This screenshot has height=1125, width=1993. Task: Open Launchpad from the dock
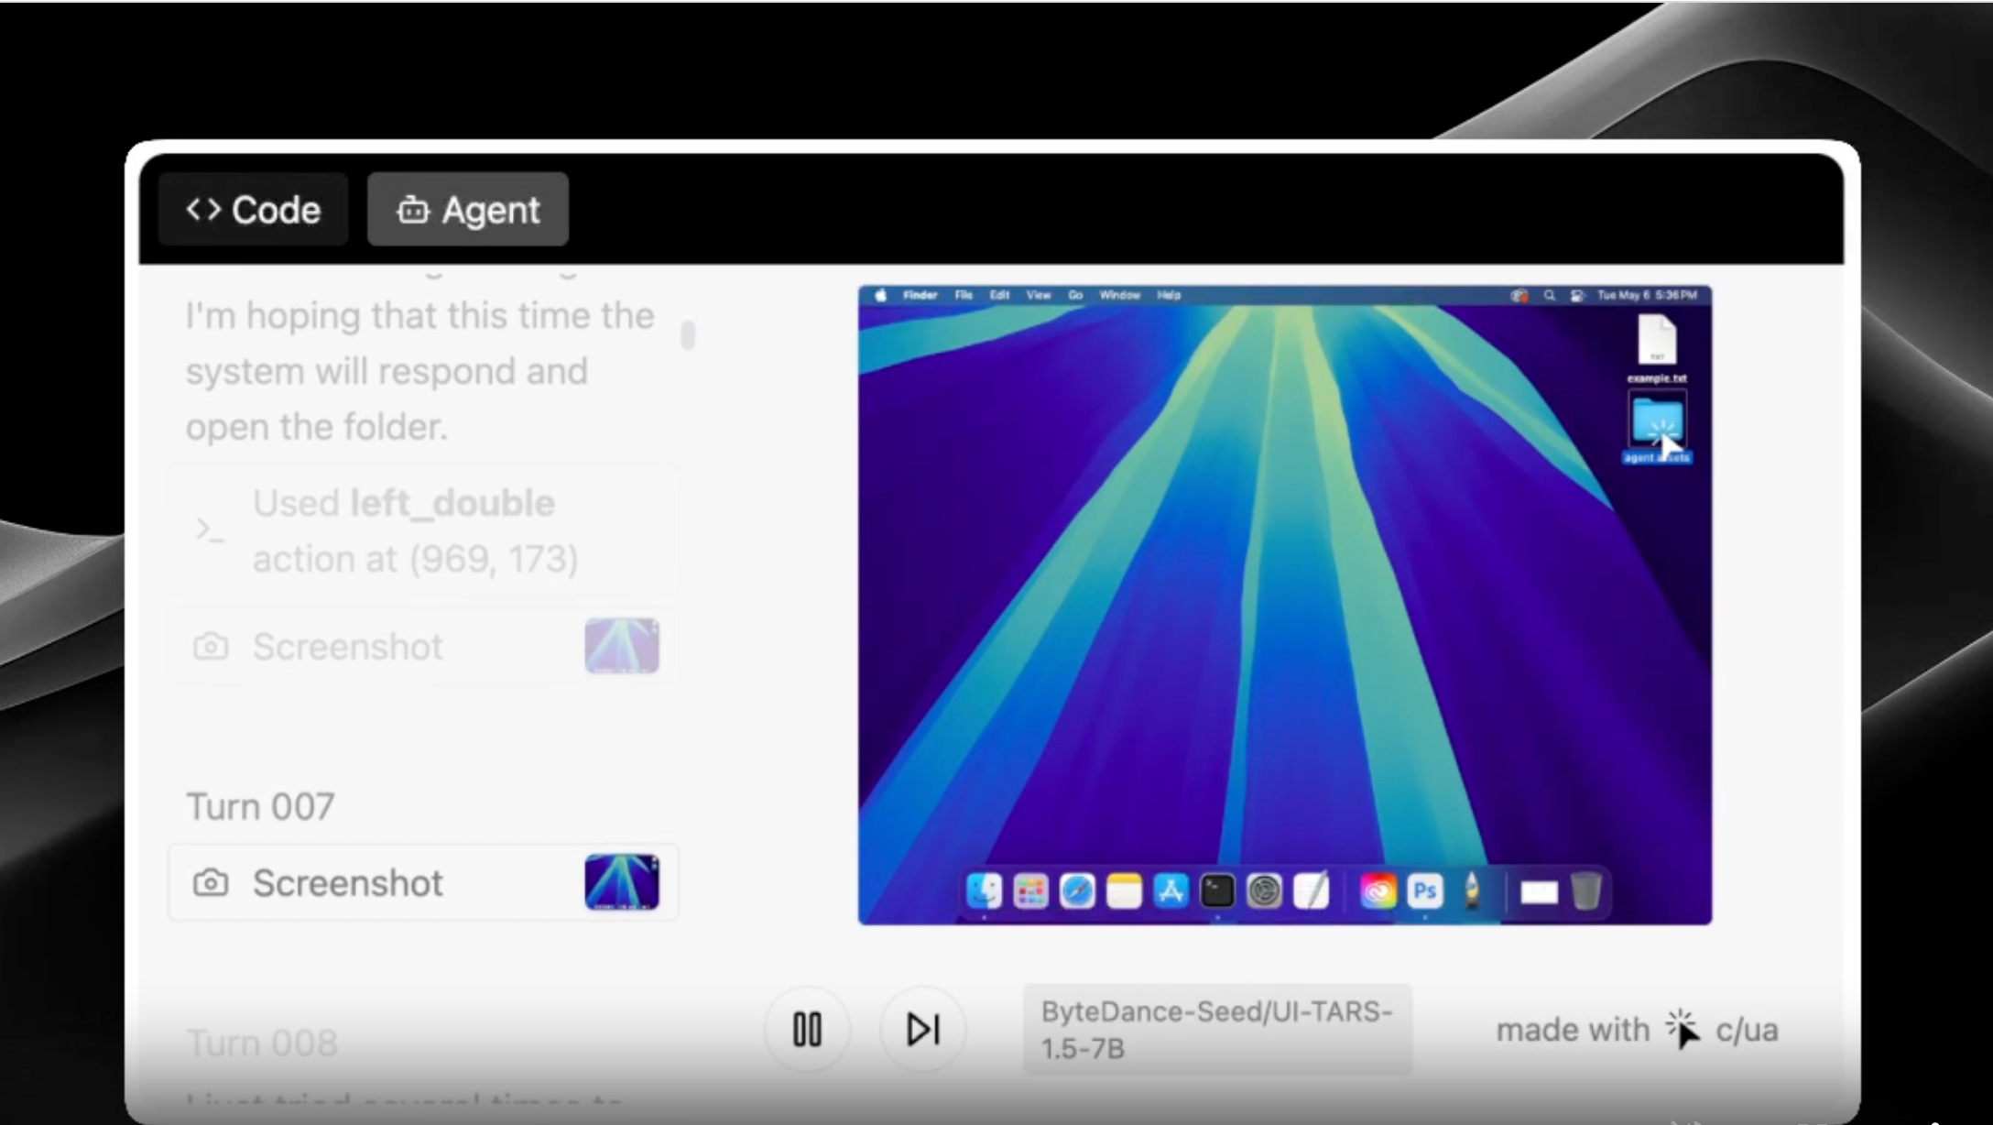[x=1031, y=890]
